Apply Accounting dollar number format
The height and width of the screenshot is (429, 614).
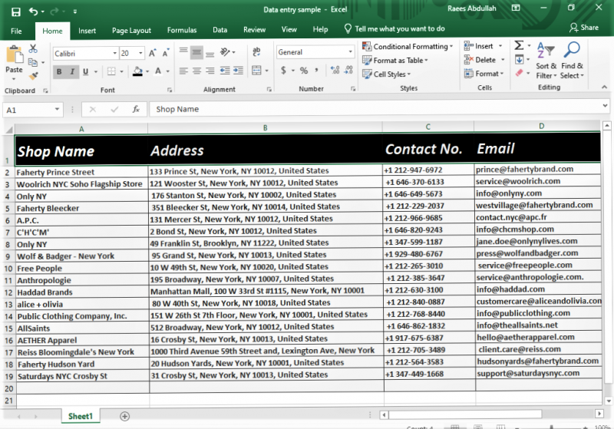283,71
